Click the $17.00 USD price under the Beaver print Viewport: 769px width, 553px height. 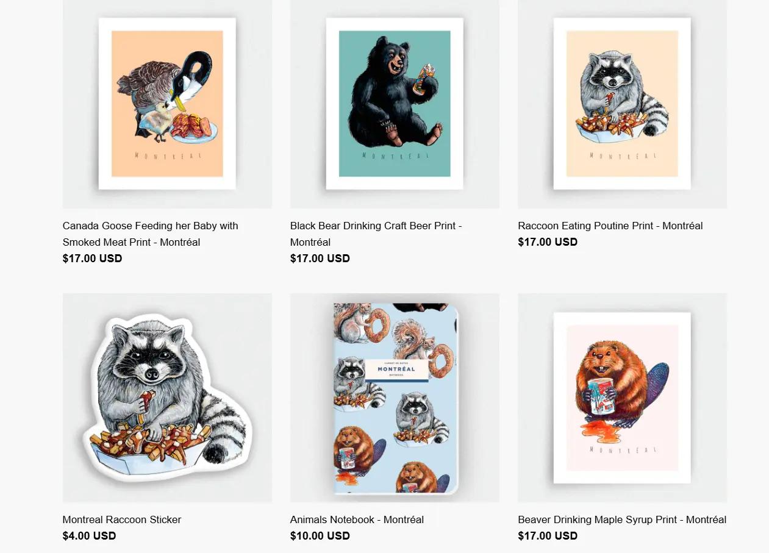(547, 535)
